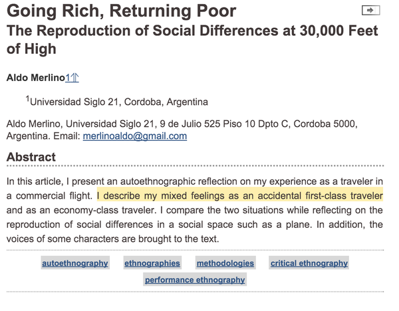399x311 pixels.
Task: Open the methodologies keyword tag
Action: click(x=225, y=263)
